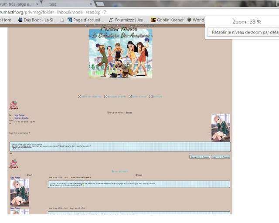The width and height of the screenshot is (279, 223).
Task: Open the Hord... bookmark
Action: point(7,20)
